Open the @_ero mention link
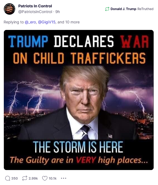158x185 pixels. 30,22
